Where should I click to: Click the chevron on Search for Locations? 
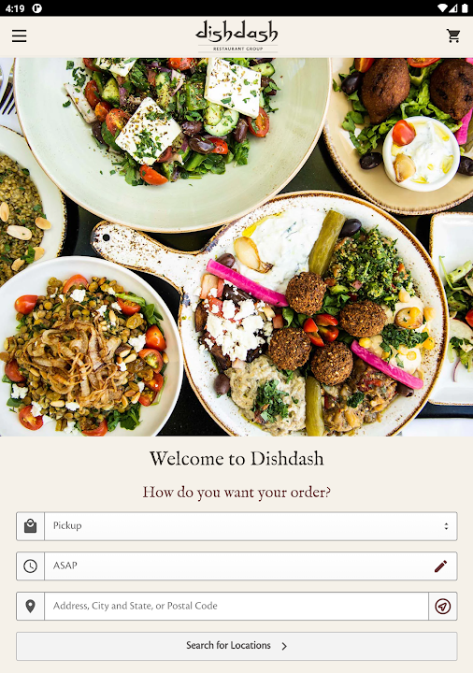point(284,646)
